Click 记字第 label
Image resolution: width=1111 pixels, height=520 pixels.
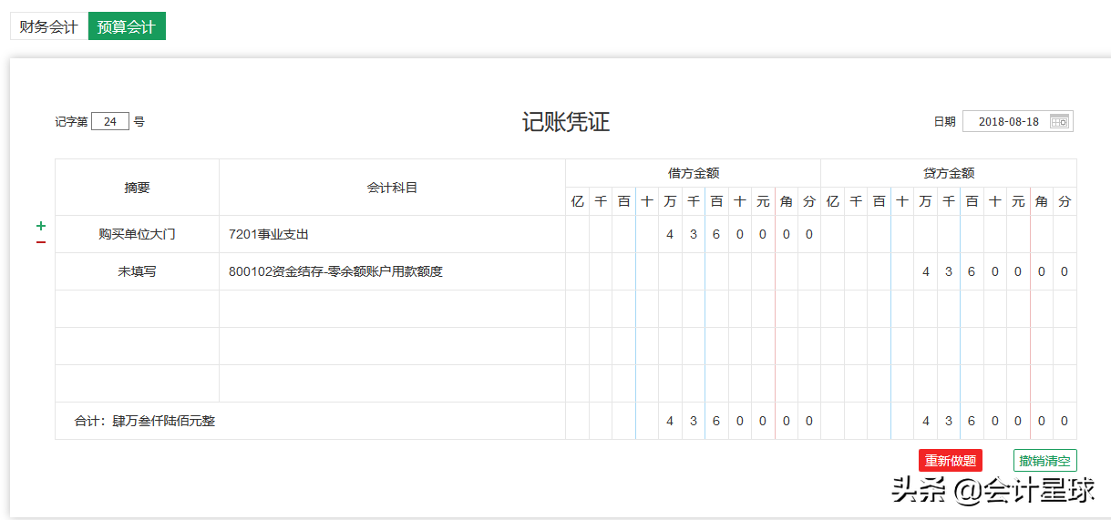pos(71,121)
